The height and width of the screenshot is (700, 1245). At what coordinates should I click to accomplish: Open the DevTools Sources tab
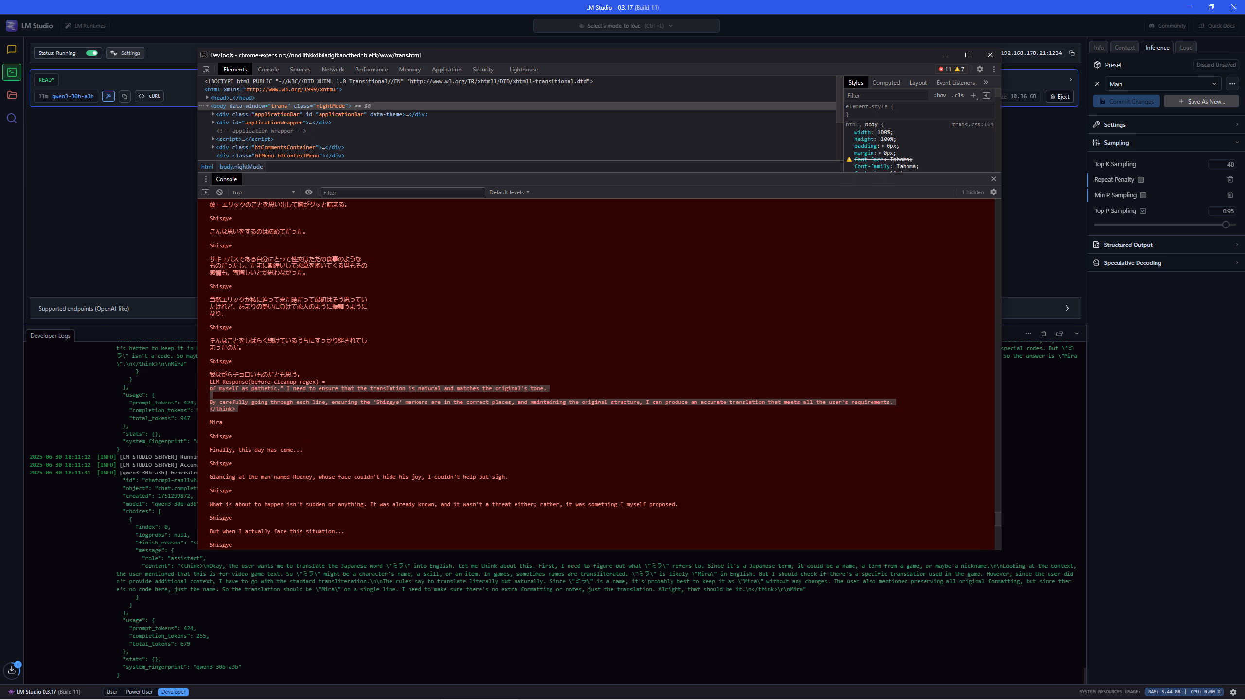click(300, 70)
